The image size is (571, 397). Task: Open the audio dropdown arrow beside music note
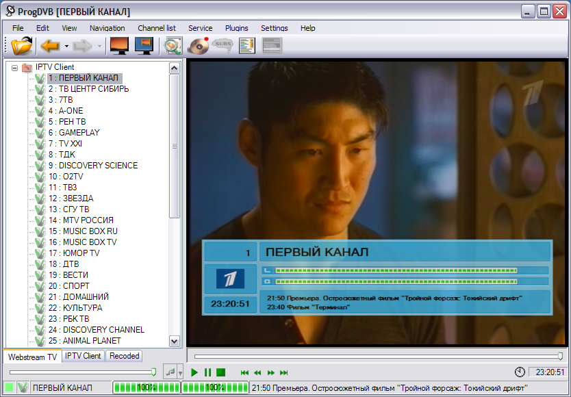(x=180, y=372)
